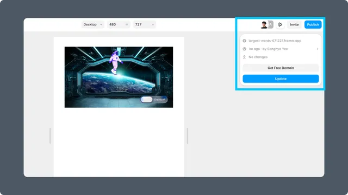Select the spaceship window image on canvas
The width and height of the screenshot is (348, 195).
119,77
